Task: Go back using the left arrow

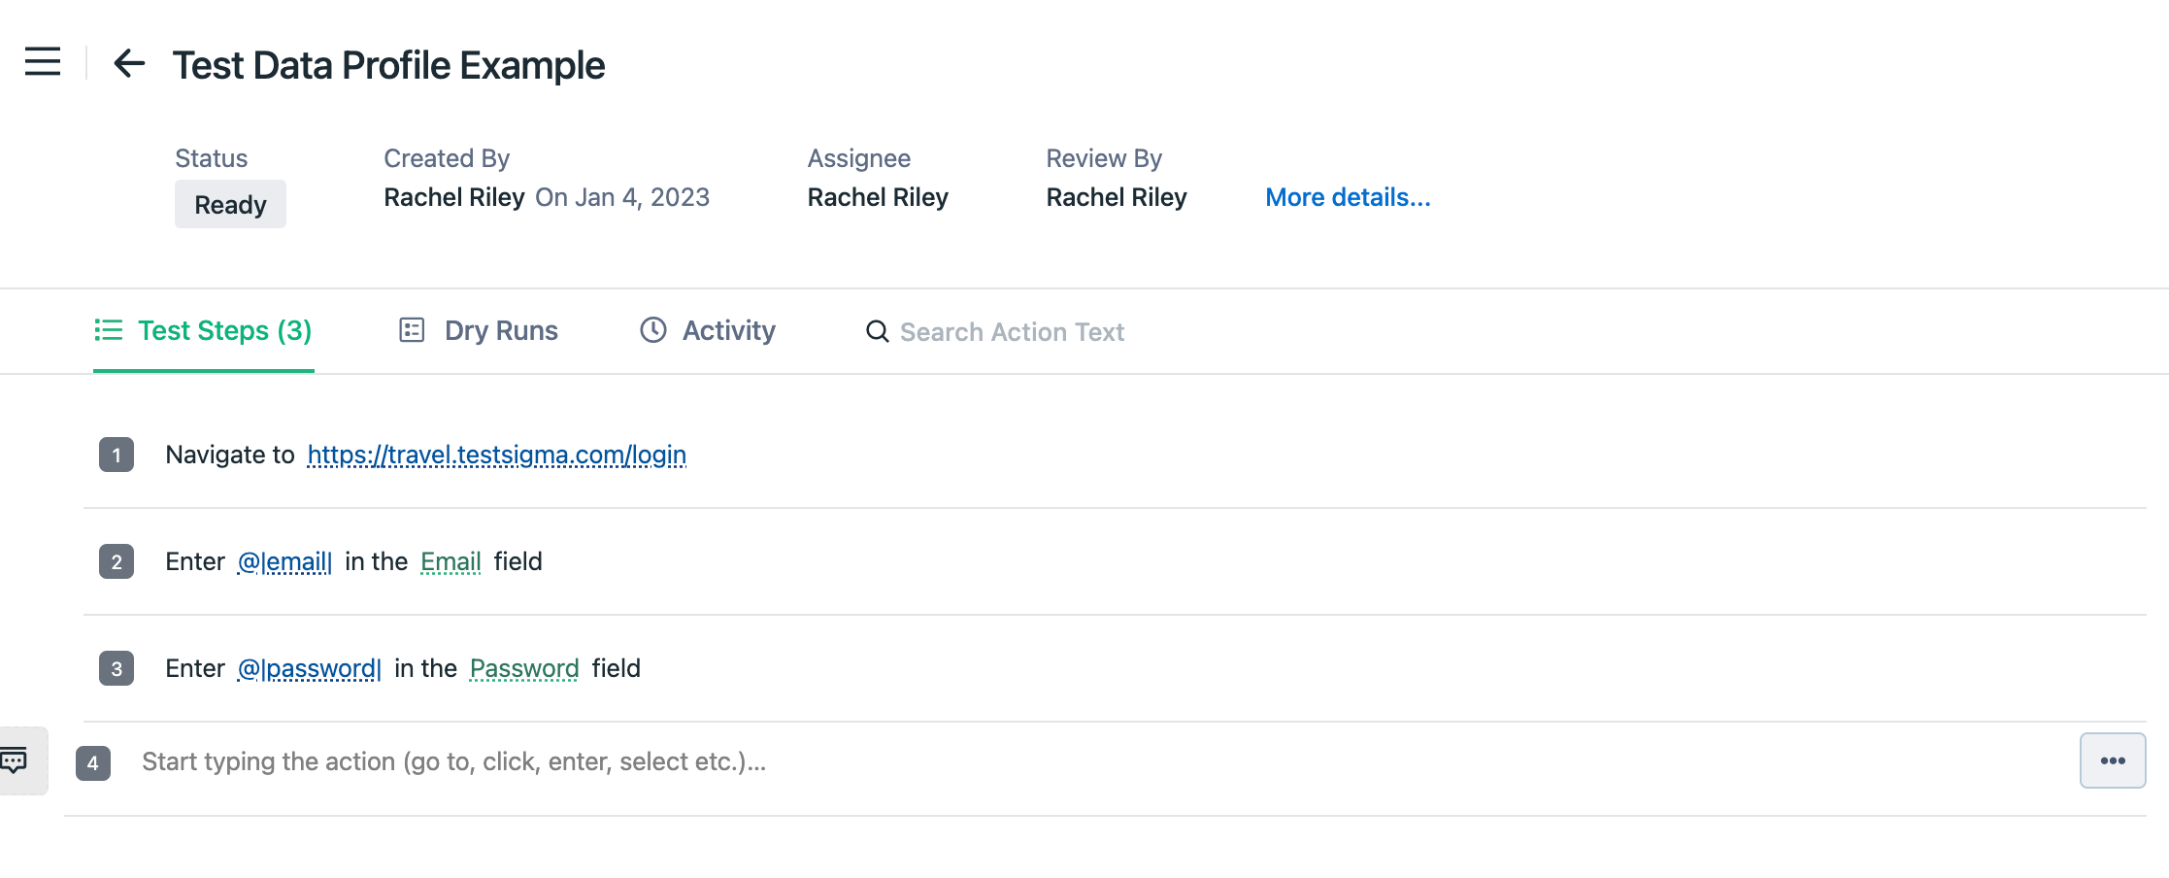Action: coord(129,64)
